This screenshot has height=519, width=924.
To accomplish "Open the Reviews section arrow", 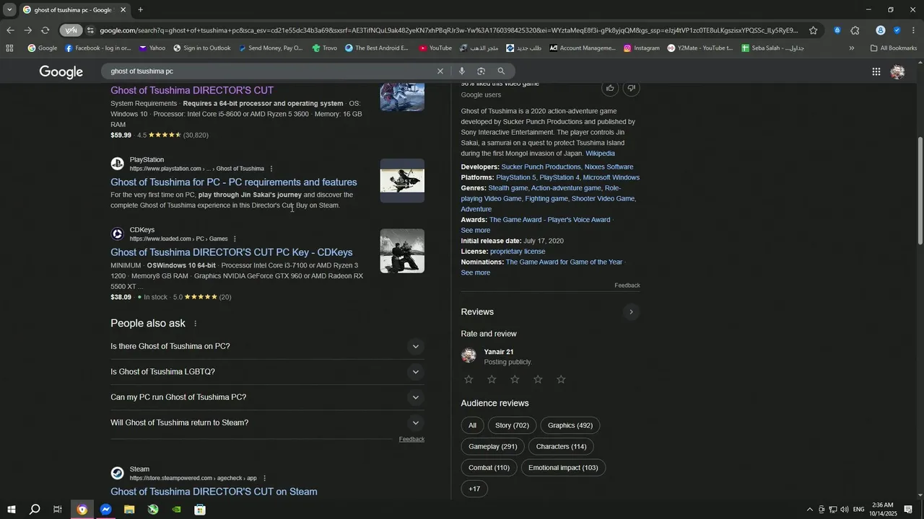I will point(631,312).
